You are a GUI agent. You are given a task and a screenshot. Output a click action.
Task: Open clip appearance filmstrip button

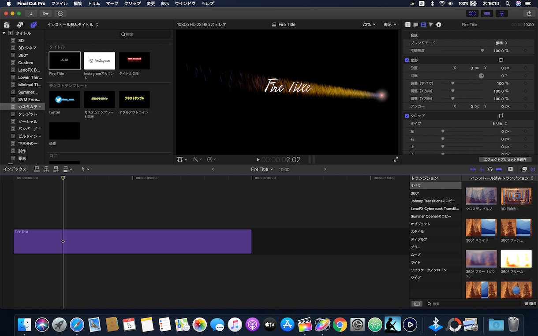511,169
